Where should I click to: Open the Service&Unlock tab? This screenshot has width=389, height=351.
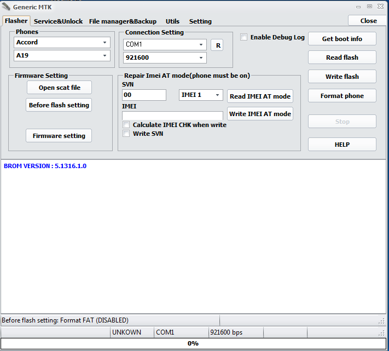[x=59, y=21]
